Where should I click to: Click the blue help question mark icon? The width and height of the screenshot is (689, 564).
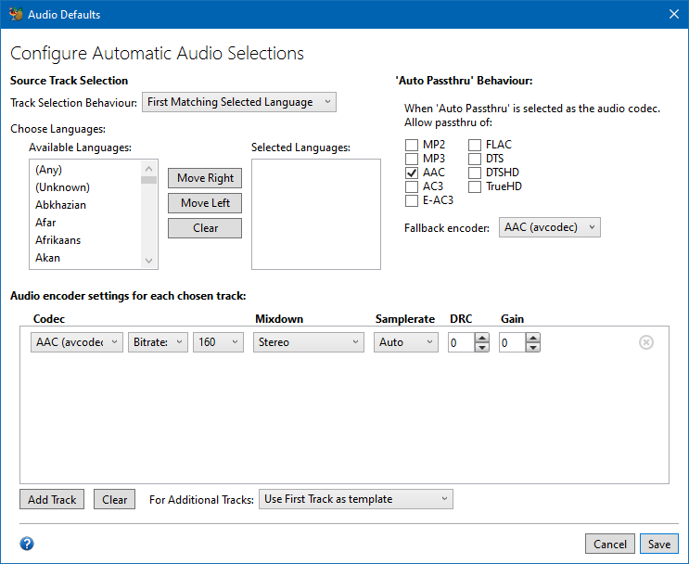27,544
